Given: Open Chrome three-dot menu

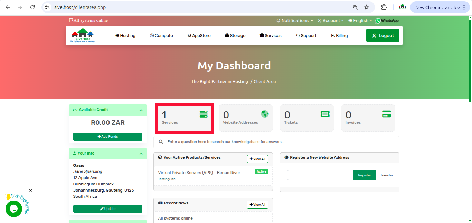Looking at the screenshot, I should click(x=464, y=7).
